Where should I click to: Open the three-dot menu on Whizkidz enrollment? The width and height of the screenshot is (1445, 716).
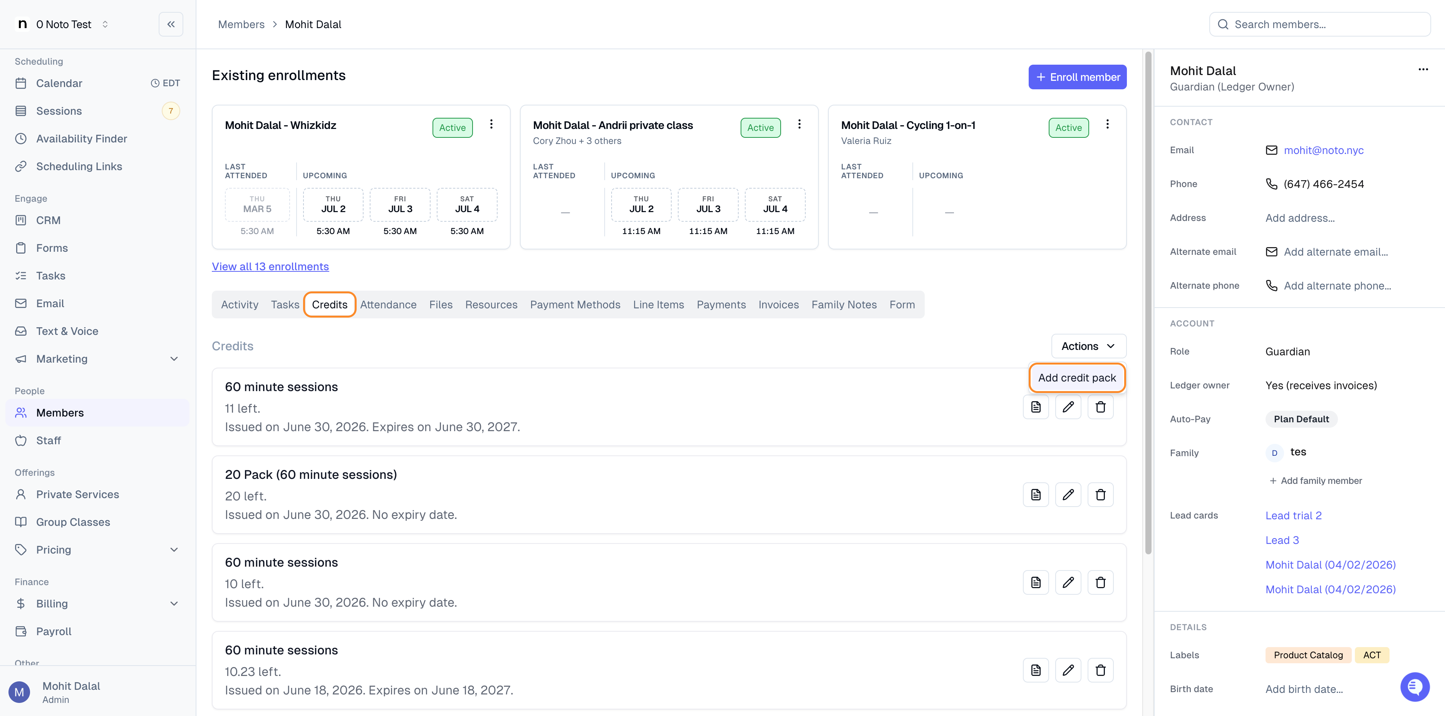491,124
